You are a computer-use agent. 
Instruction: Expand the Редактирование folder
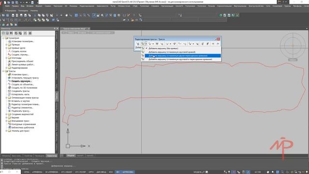6,68
